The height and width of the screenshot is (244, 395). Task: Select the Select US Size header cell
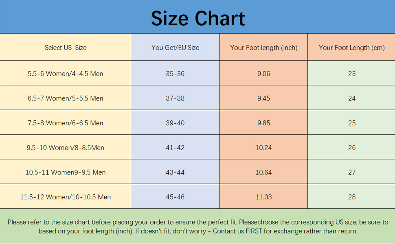tap(66, 47)
